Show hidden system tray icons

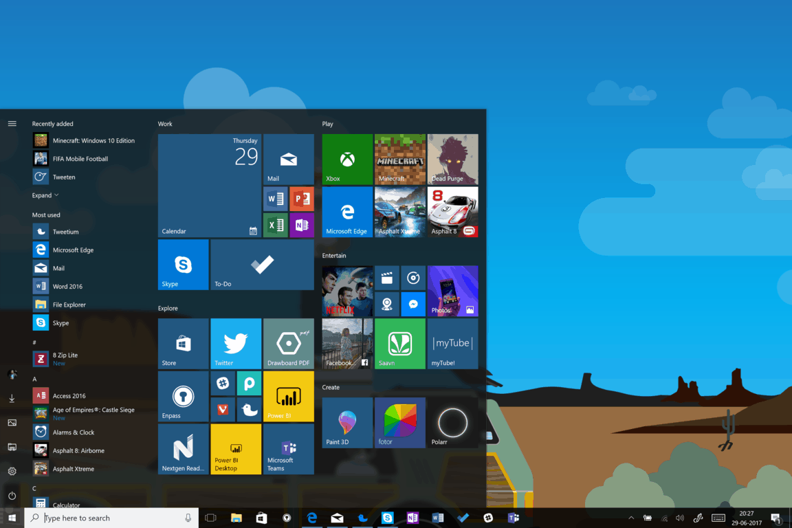pyautogui.click(x=631, y=518)
